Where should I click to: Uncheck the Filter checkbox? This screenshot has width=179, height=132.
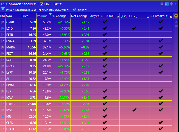(42, 4)
